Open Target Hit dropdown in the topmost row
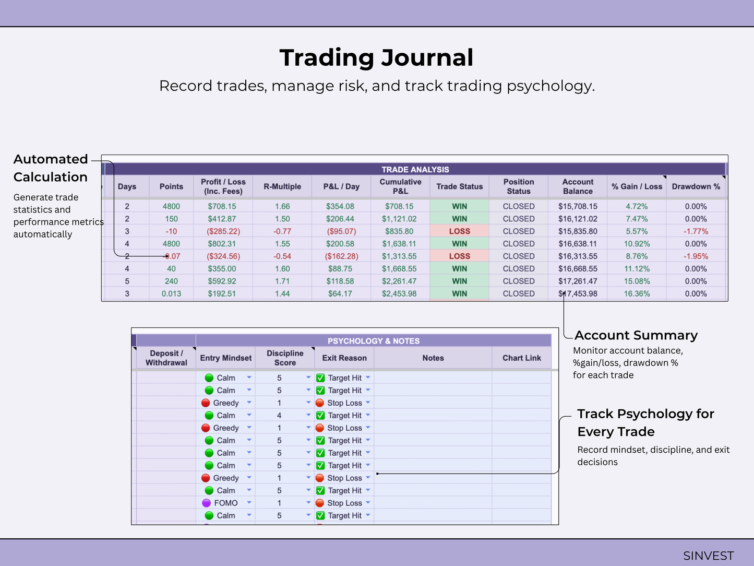The width and height of the screenshot is (754, 566). (368, 377)
